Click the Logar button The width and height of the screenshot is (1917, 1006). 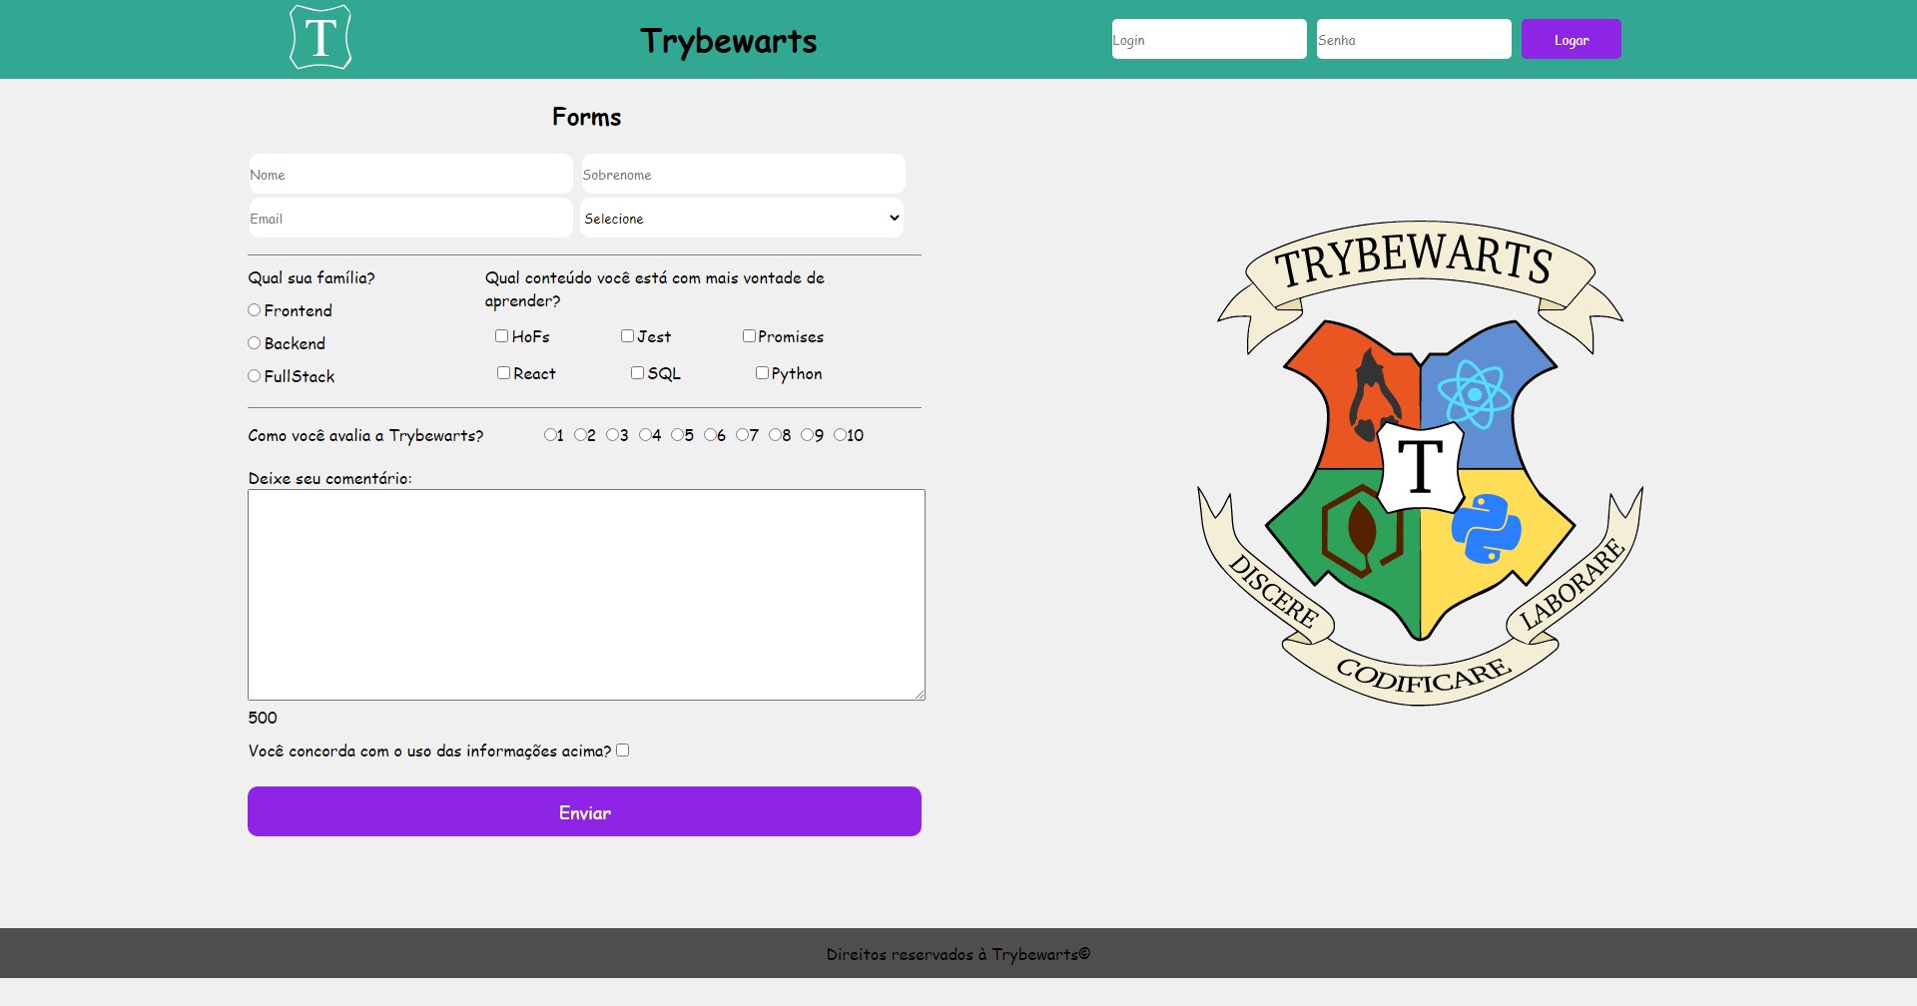coord(1572,39)
